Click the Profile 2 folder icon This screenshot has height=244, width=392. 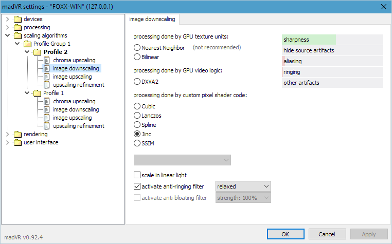coord(37,52)
